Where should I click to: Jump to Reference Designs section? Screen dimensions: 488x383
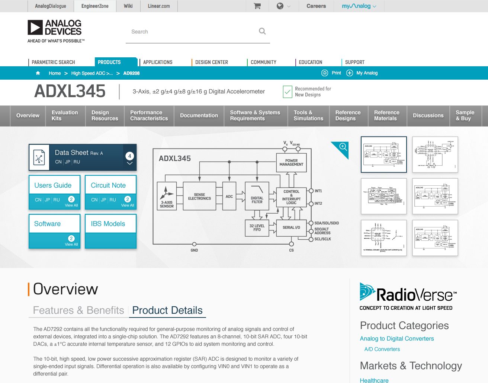pyautogui.click(x=348, y=116)
